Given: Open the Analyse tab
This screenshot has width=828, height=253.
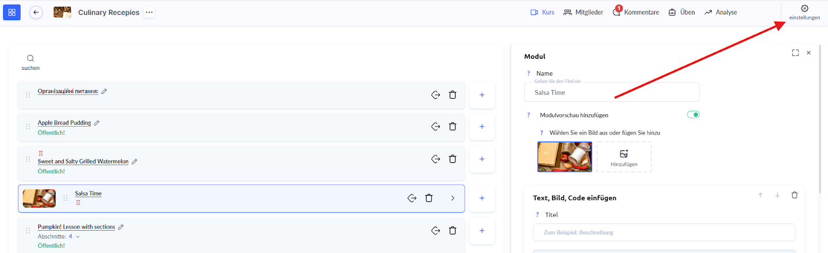Looking at the screenshot, I should click(x=720, y=12).
